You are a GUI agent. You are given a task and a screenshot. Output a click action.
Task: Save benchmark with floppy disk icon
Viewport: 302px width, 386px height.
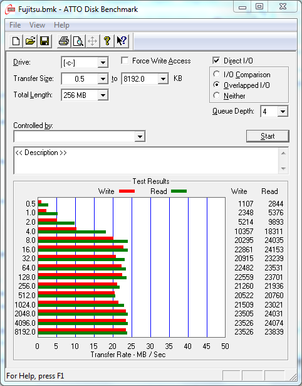point(44,41)
